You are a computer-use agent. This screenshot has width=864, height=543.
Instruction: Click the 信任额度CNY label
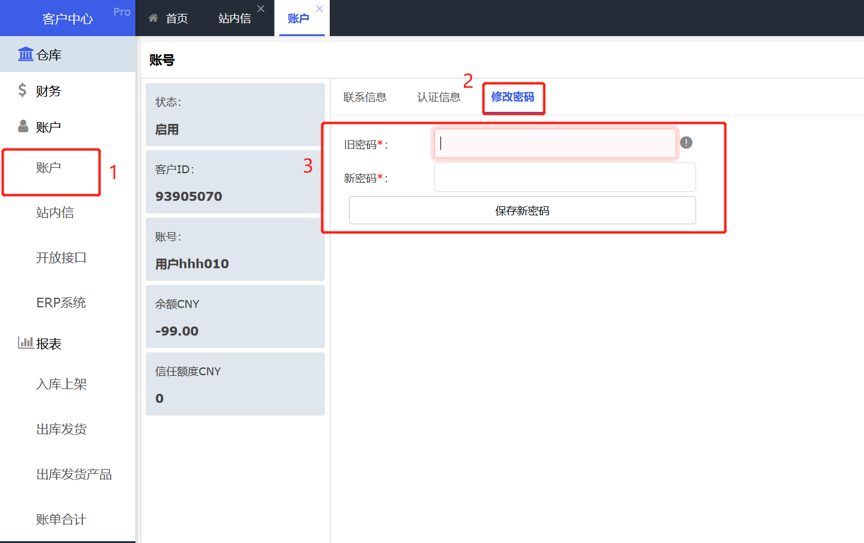[x=188, y=371]
